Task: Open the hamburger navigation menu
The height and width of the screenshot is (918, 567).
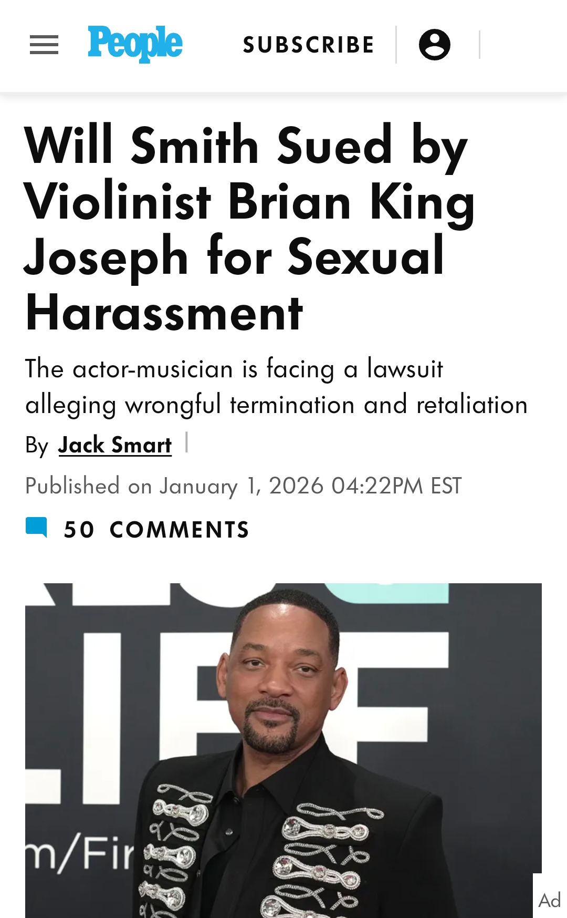Action: pos(44,45)
